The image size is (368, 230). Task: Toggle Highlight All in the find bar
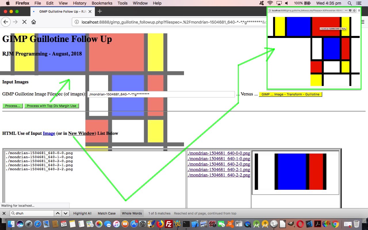point(82,213)
